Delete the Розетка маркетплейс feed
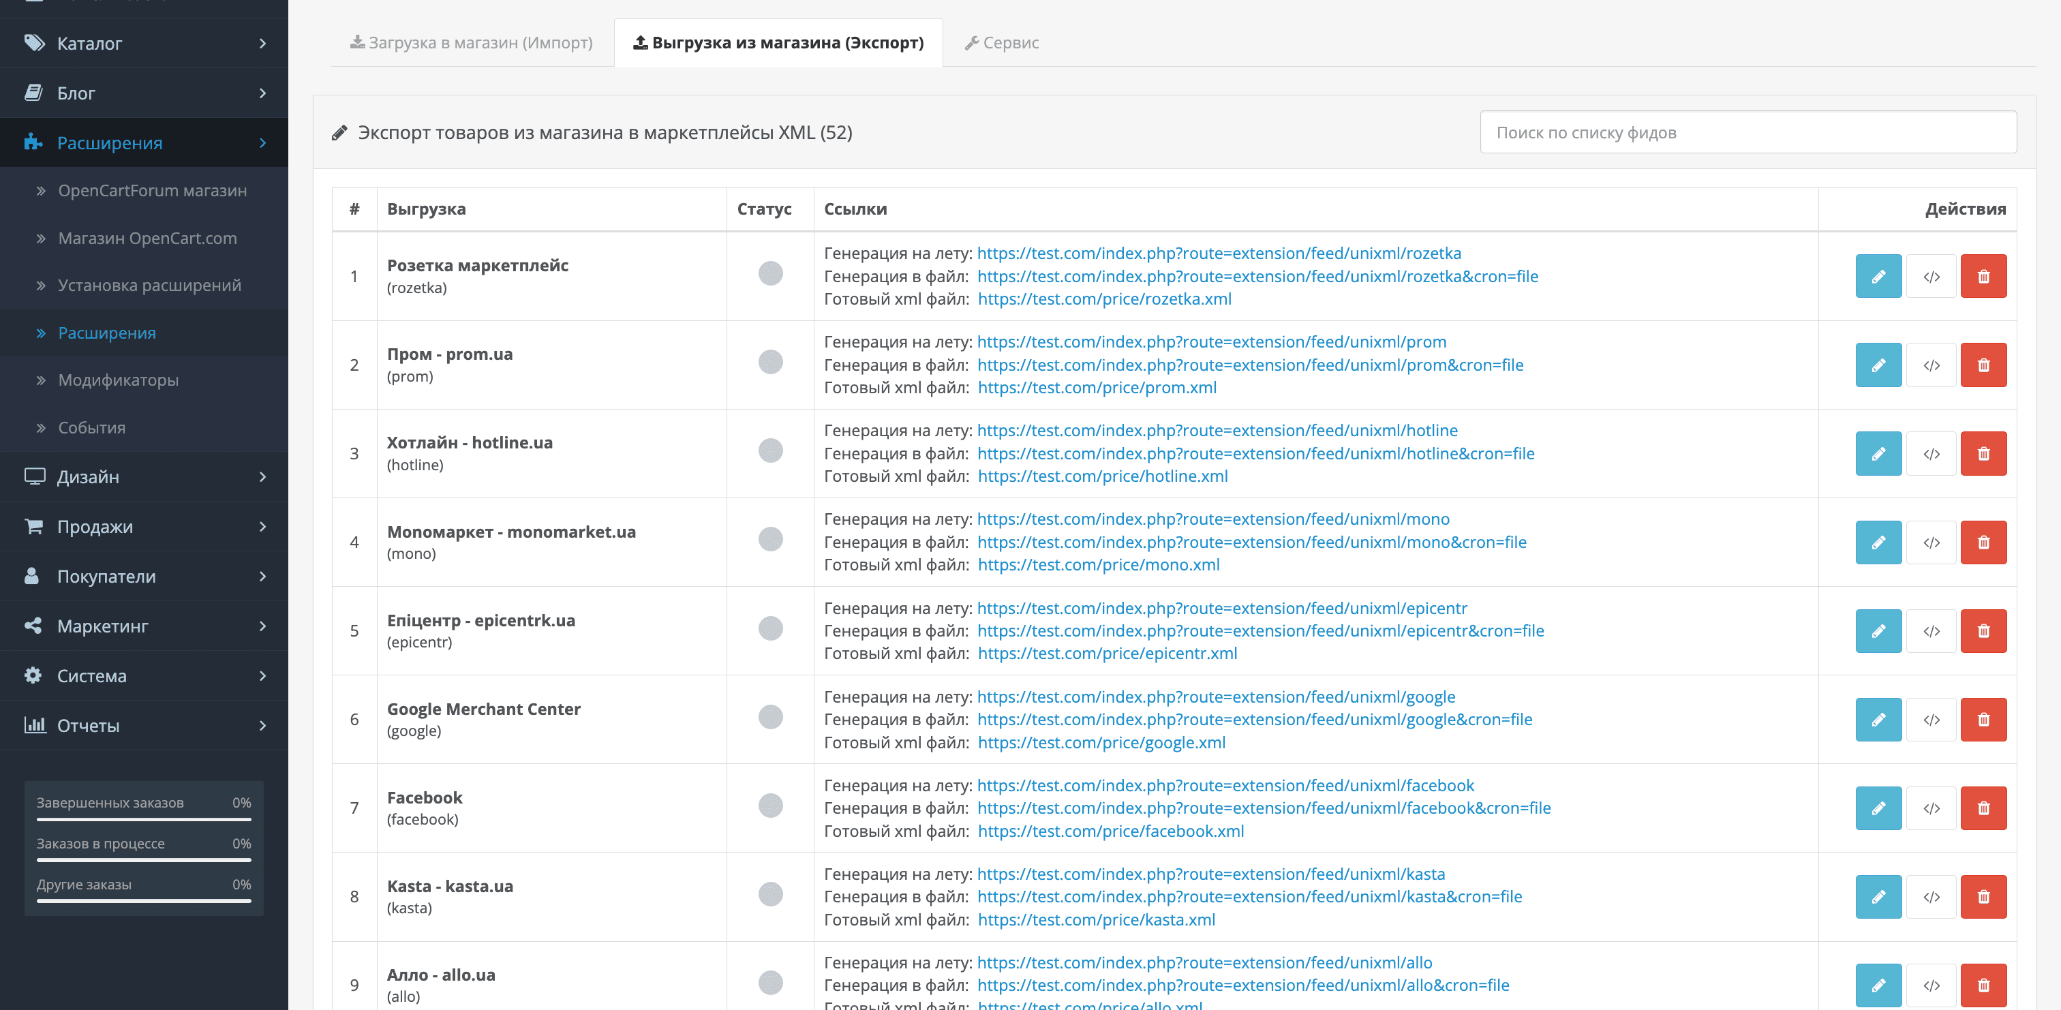This screenshot has height=1010, width=2061. 1983,276
